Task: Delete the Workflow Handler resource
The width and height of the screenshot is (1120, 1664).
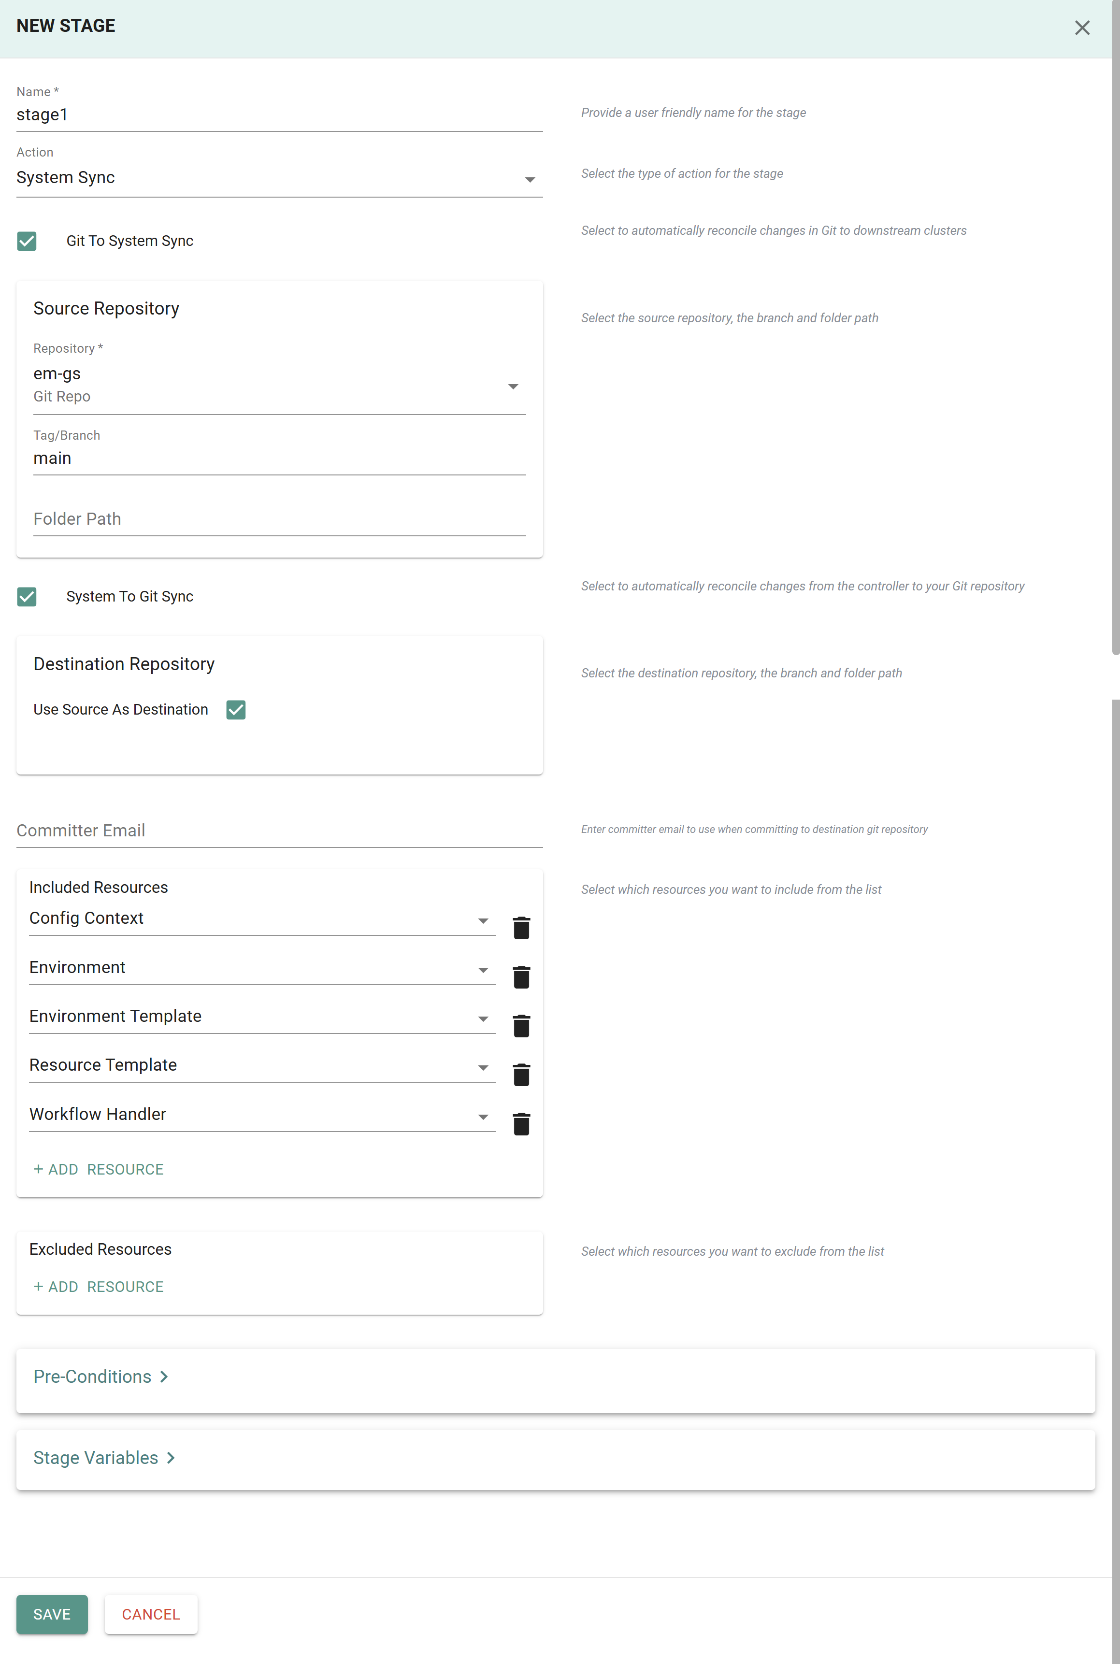Action: (521, 1124)
